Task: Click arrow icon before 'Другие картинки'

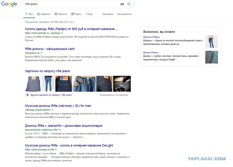Action: click(x=27, y=95)
